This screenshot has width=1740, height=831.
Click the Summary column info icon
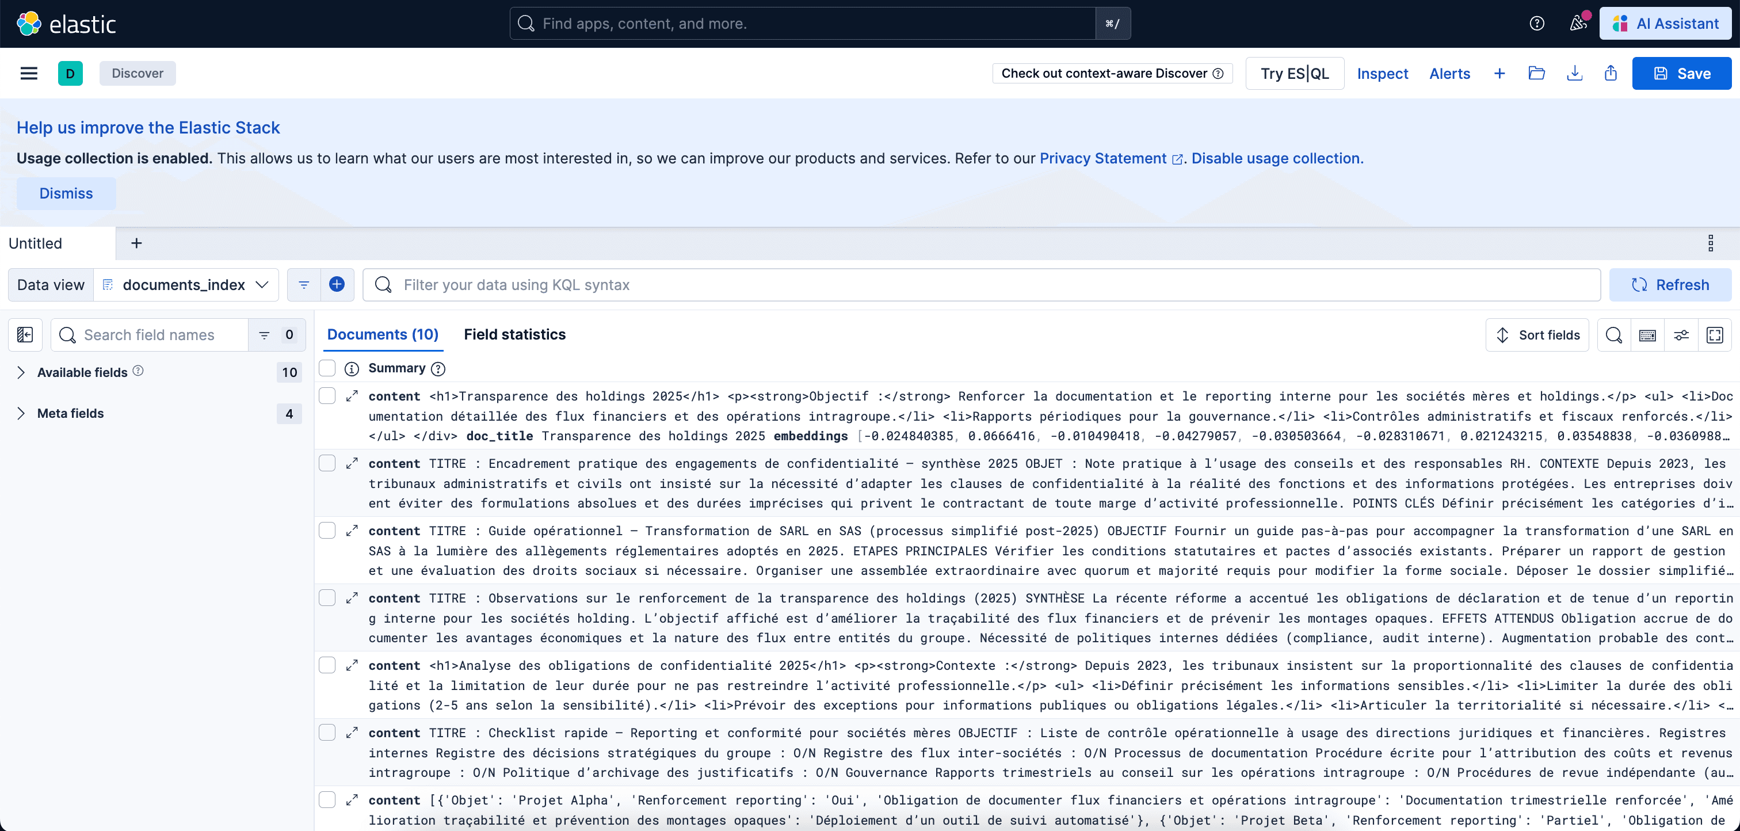351,369
